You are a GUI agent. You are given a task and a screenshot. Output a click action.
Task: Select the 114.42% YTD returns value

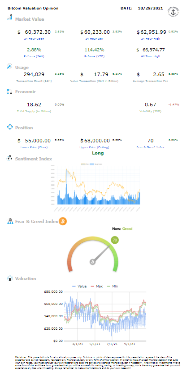[x=94, y=50]
